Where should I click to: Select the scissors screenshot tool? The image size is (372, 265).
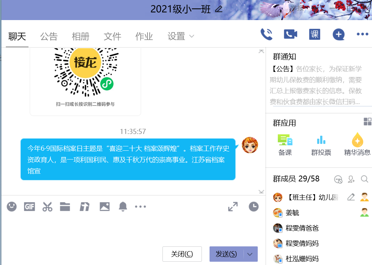click(47, 207)
